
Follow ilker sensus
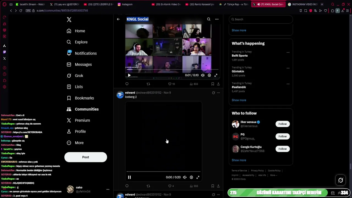point(282,124)
